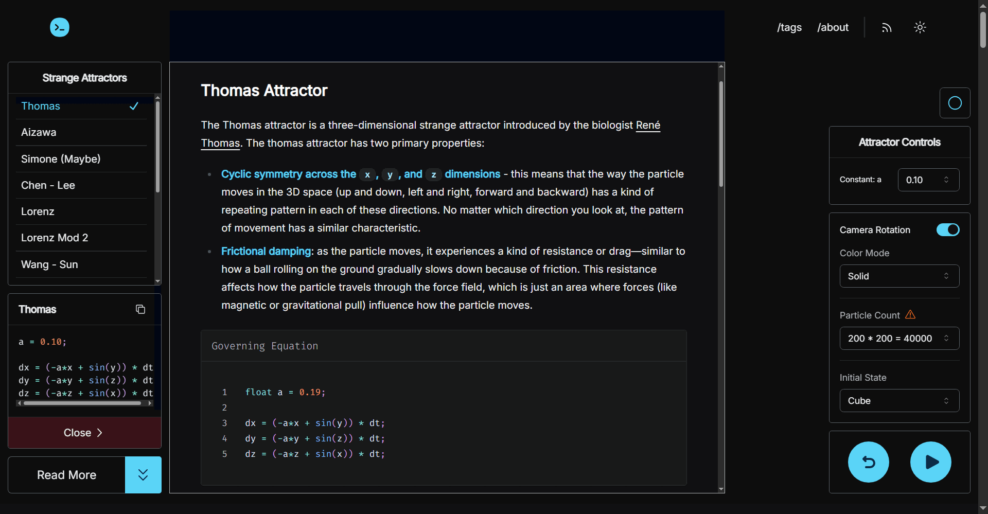Open the RSS feed icon

(886, 28)
